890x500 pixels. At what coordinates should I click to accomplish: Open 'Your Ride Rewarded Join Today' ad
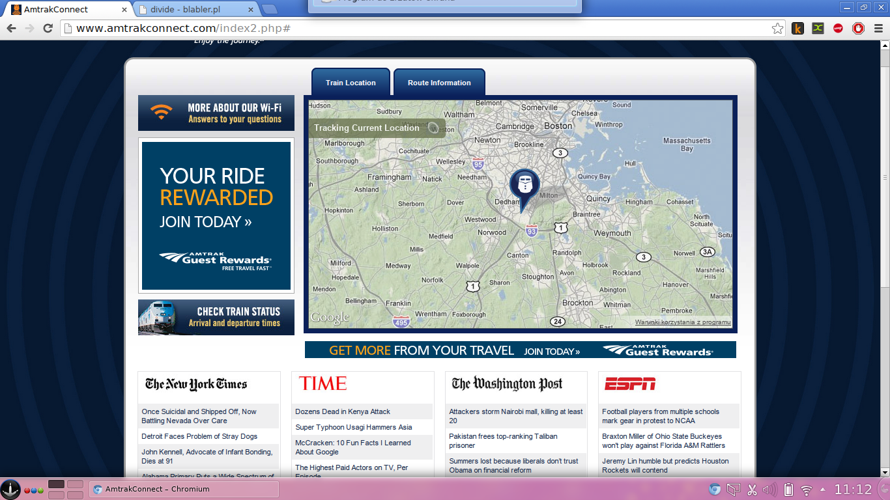click(x=216, y=215)
